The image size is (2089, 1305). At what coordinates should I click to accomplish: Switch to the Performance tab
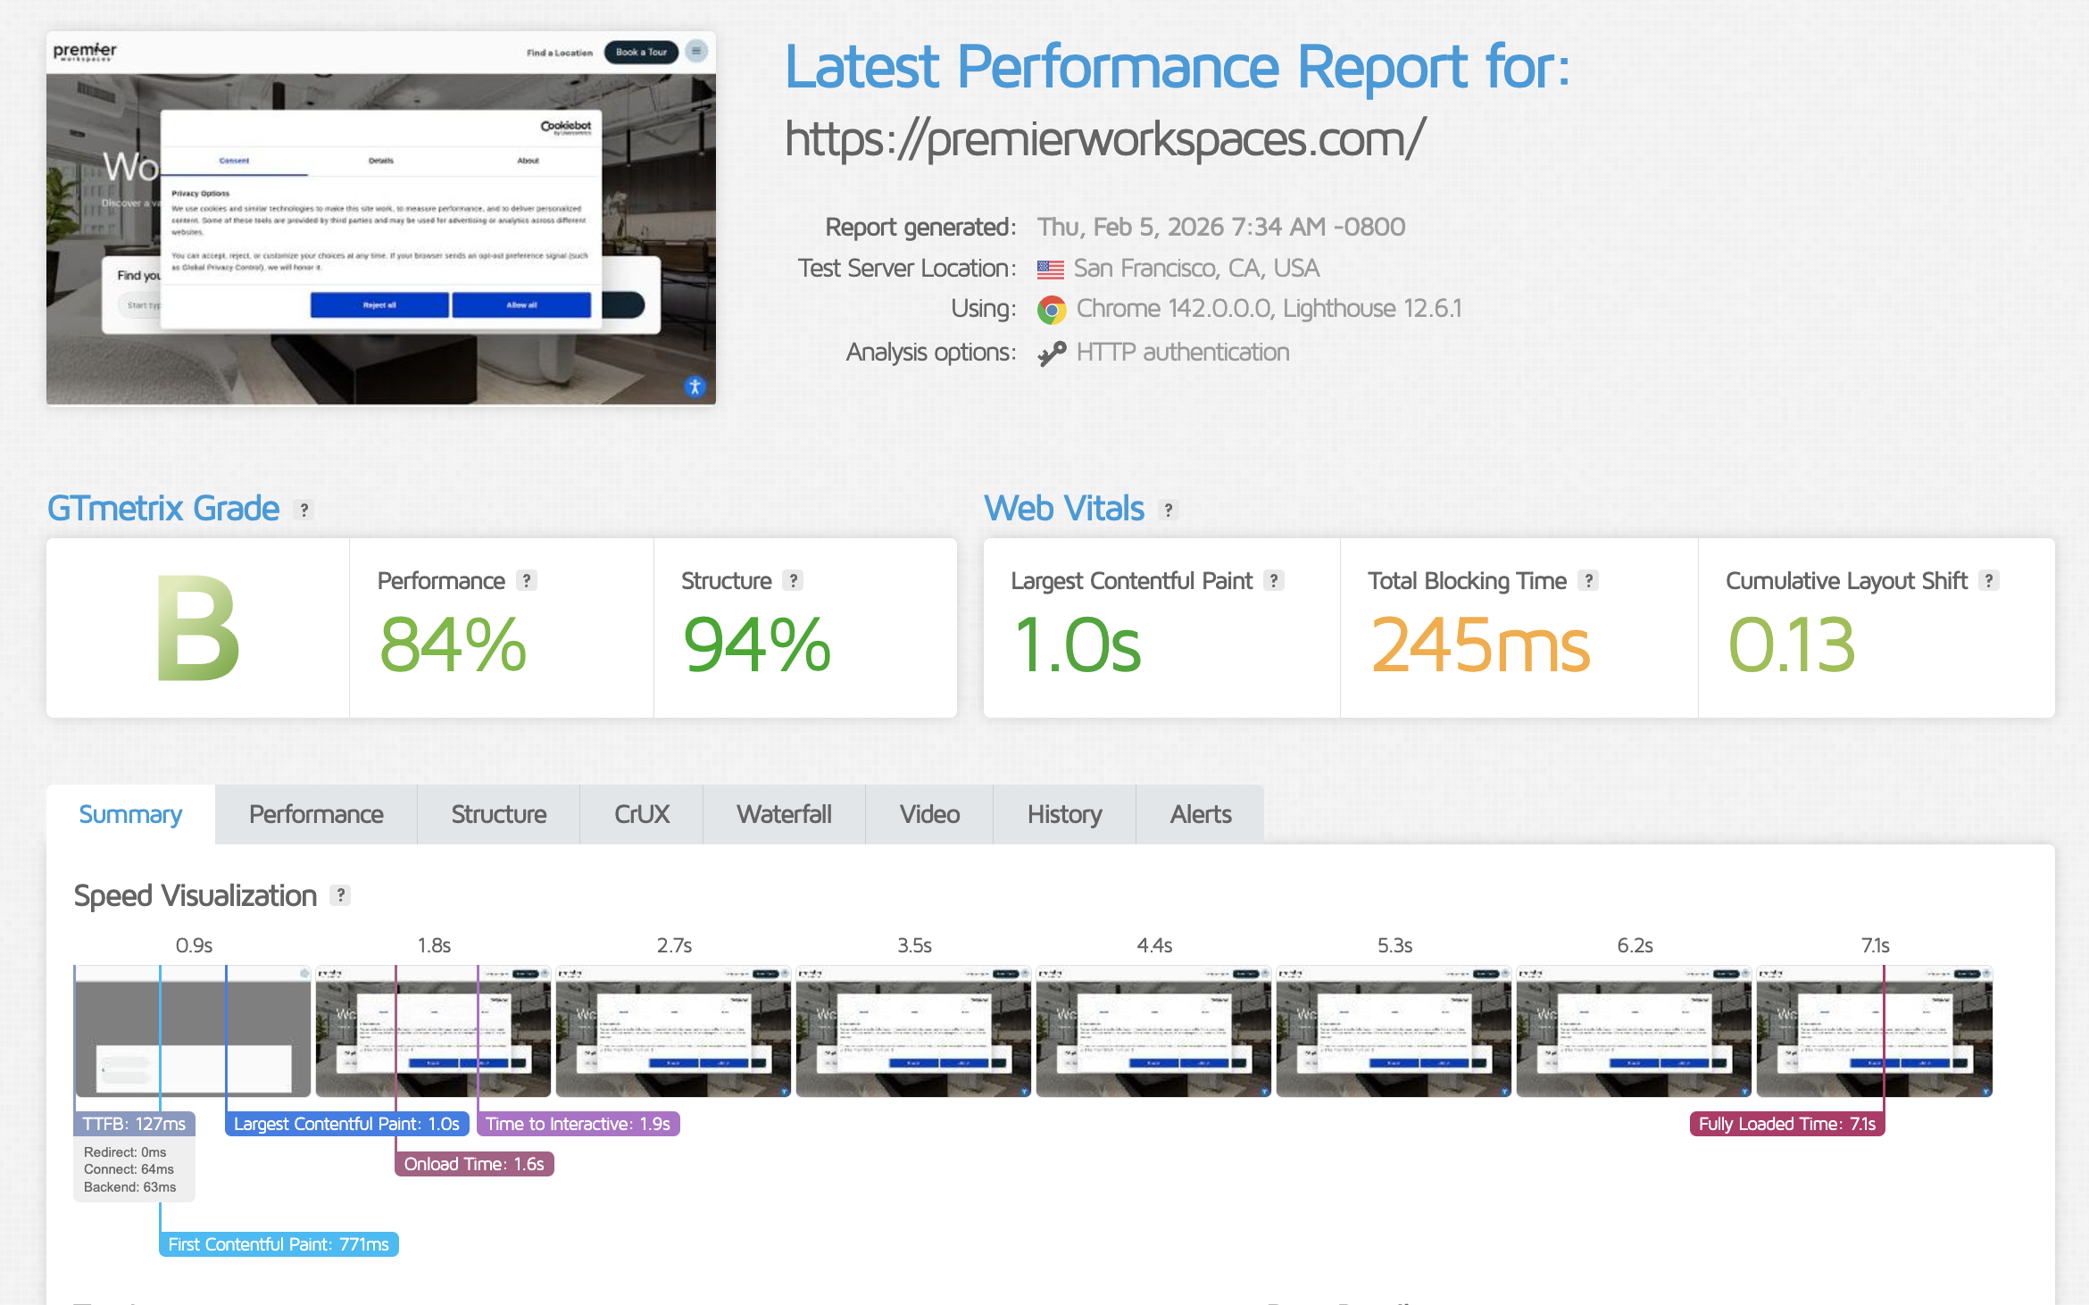pyautogui.click(x=316, y=814)
